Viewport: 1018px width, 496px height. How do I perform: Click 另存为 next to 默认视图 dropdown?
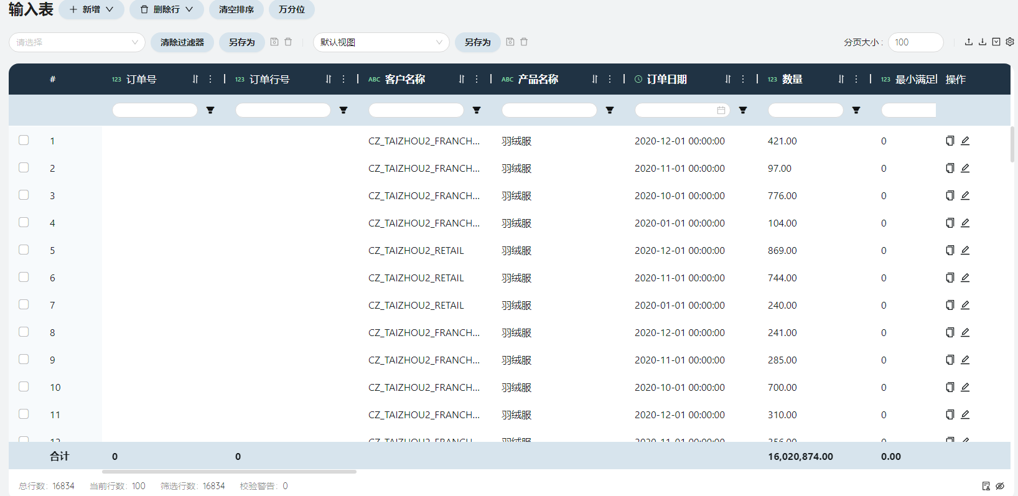478,42
